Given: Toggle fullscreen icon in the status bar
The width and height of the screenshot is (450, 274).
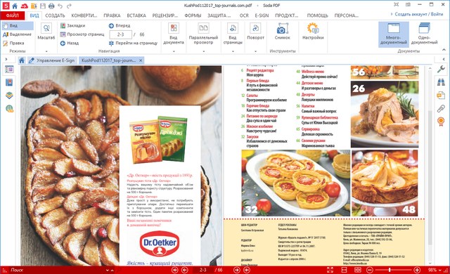Looking at the screenshot, I should click(x=330, y=270).
